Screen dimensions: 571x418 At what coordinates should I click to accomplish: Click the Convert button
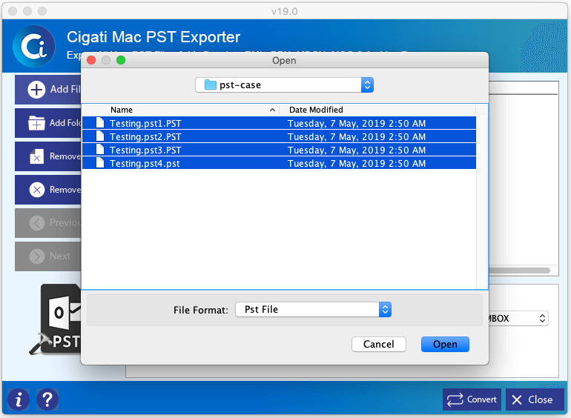click(472, 399)
